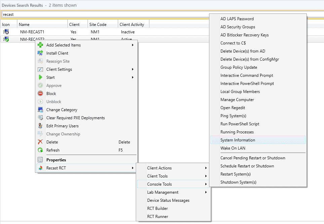Click the green Start arrow icon
Viewport: 324px width, 224px height.
pos(41,77)
